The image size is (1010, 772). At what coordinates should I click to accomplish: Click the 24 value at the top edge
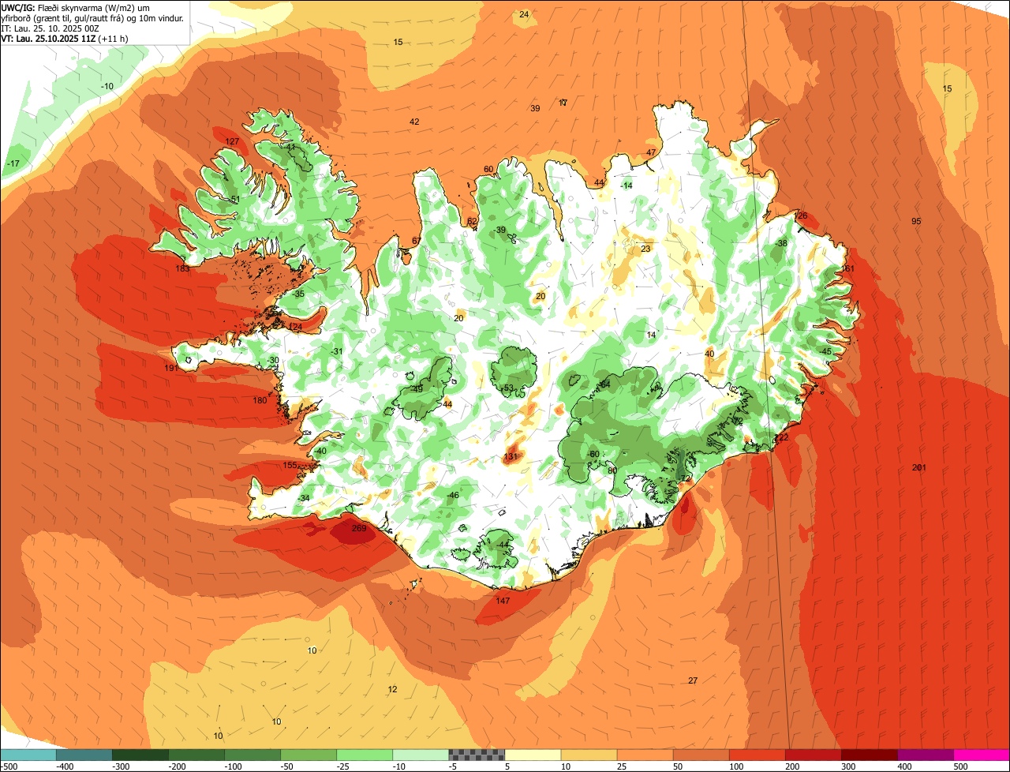click(x=524, y=14)
